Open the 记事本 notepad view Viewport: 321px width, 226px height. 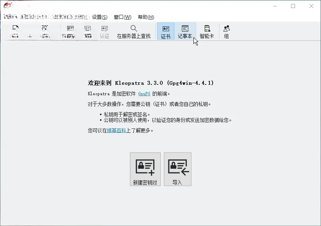click(185, 31)
